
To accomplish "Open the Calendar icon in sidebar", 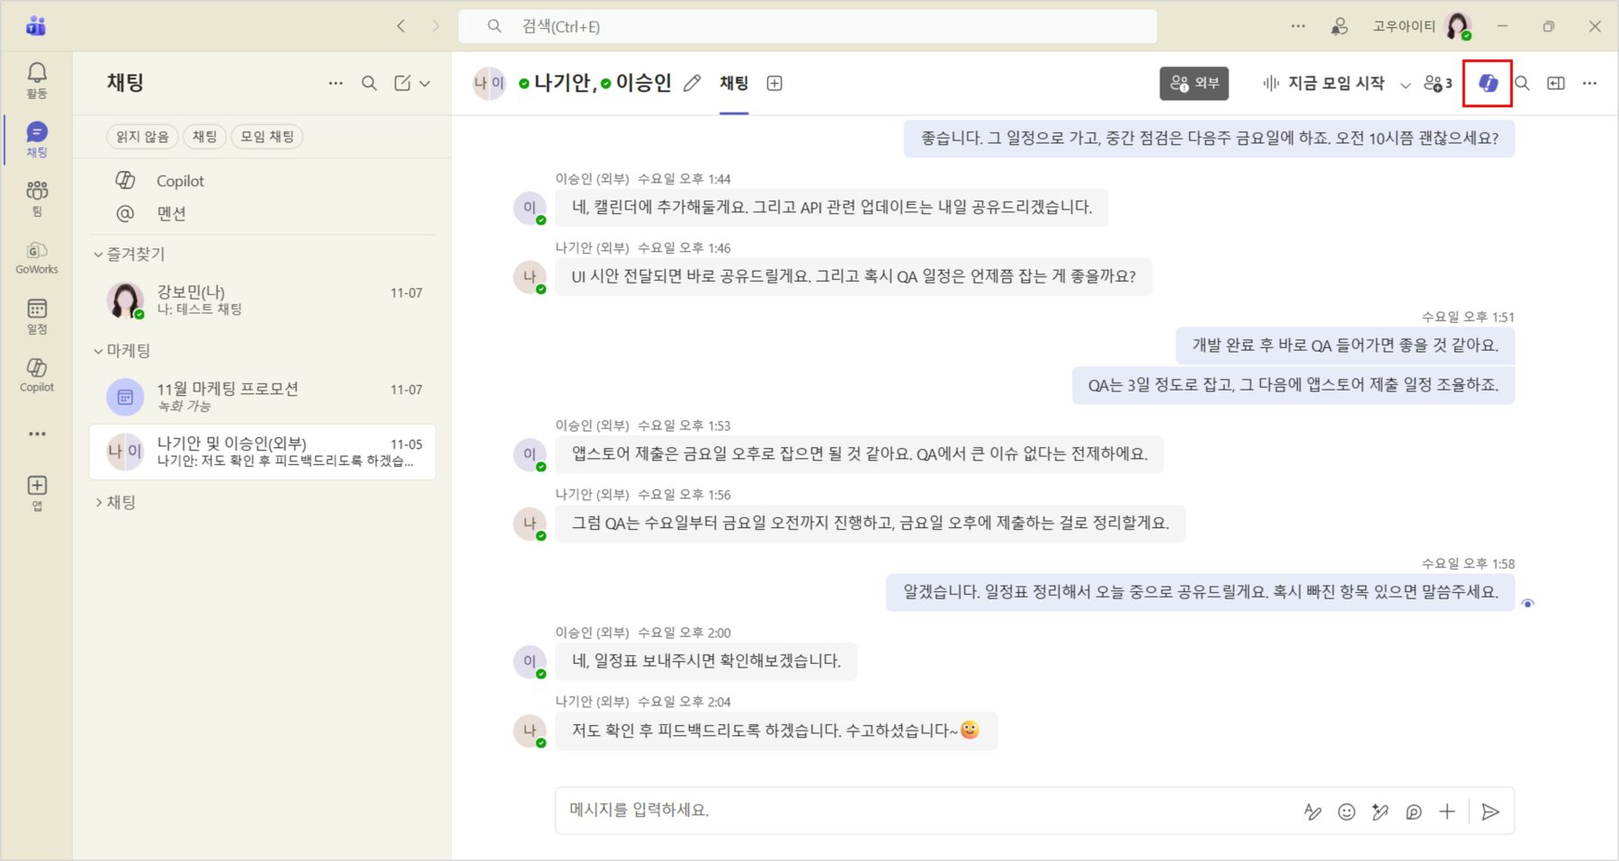I will point(37,315).
